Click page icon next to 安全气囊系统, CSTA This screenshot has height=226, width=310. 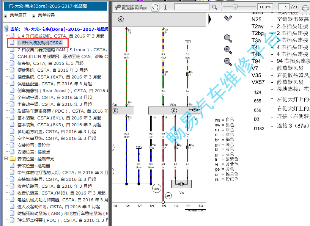click(x=12, y=138)
